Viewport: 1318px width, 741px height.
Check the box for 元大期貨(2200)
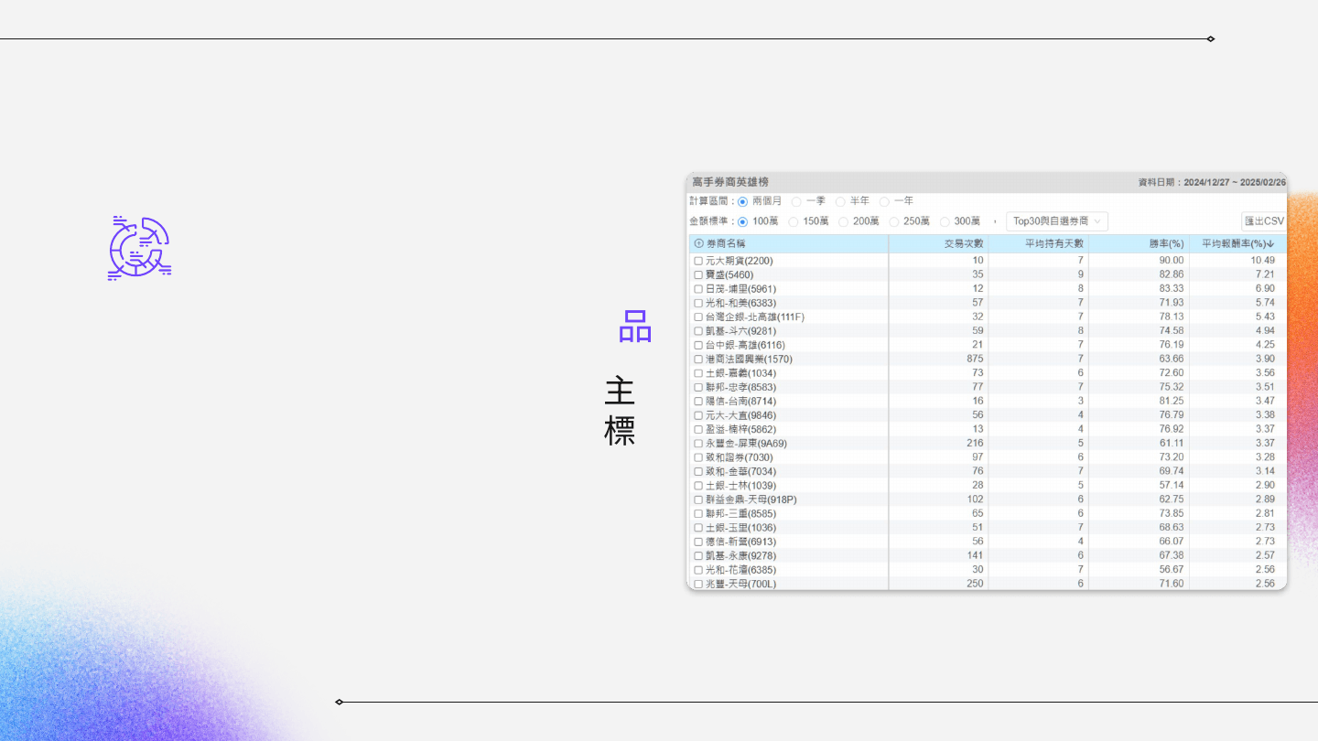(698, 261)
